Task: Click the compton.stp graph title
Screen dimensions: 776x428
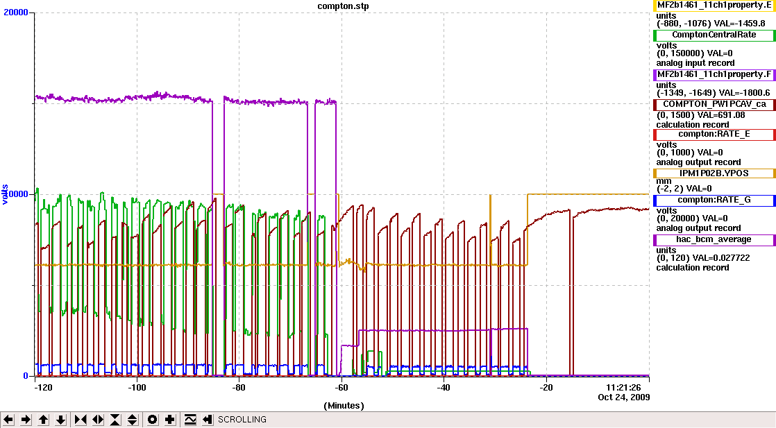Action: [343, 6]
